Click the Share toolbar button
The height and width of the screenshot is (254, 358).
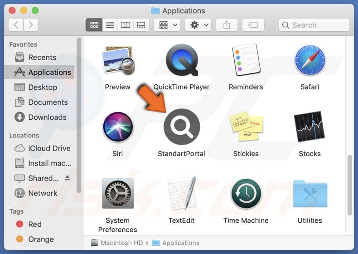227,24
